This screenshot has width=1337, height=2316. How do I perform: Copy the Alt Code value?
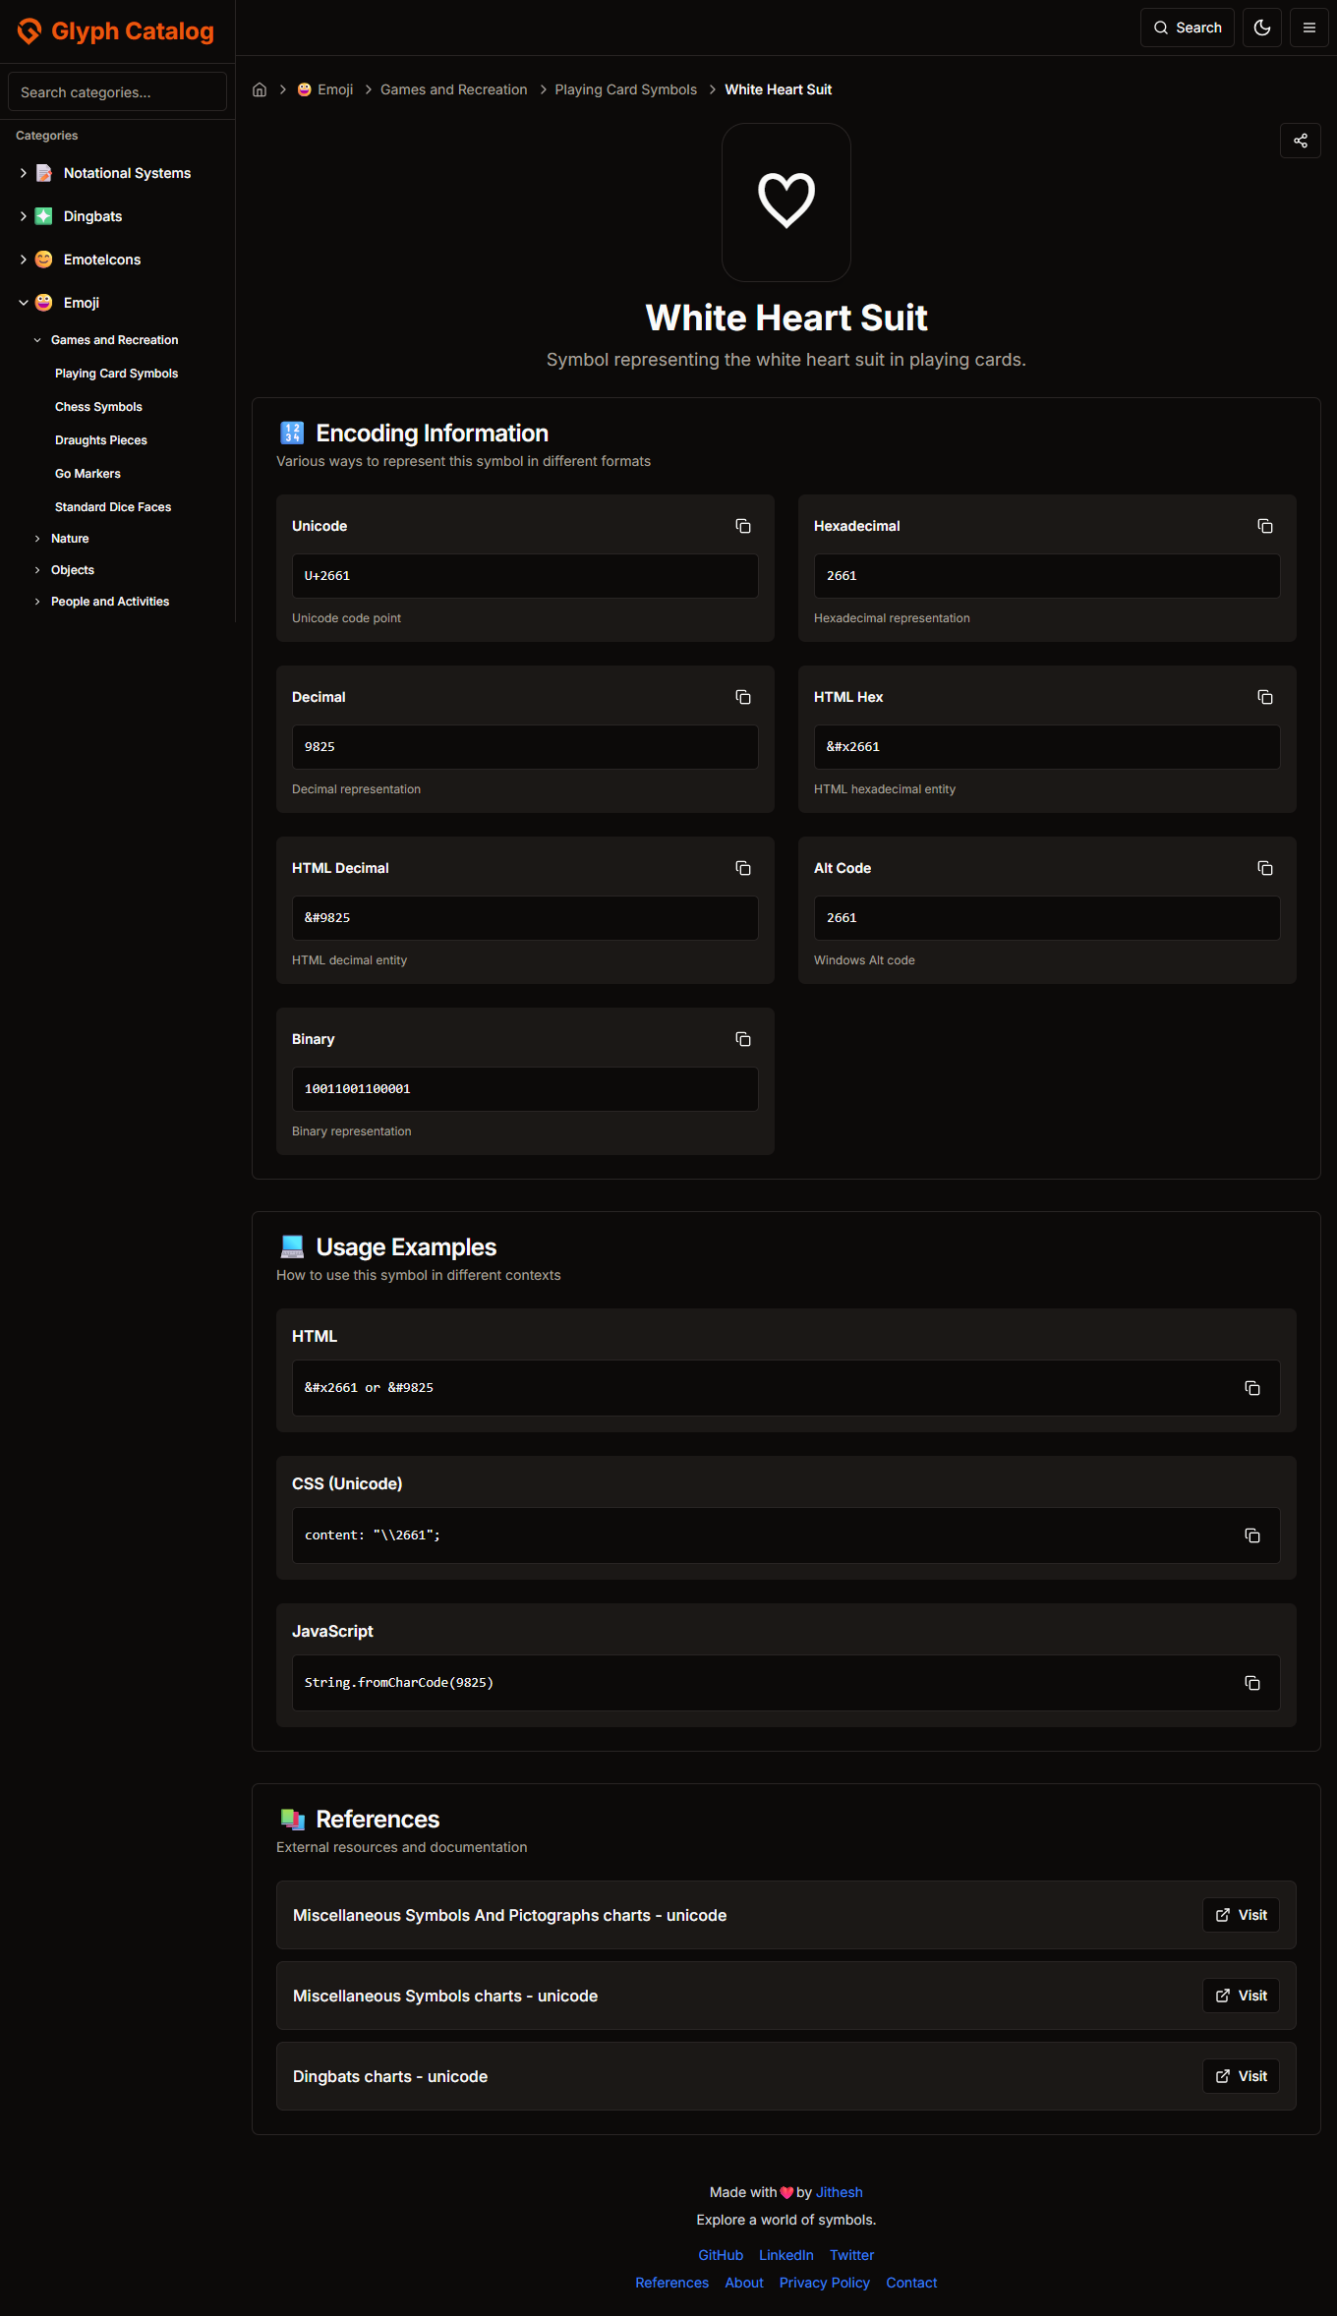coord(1265,868)
